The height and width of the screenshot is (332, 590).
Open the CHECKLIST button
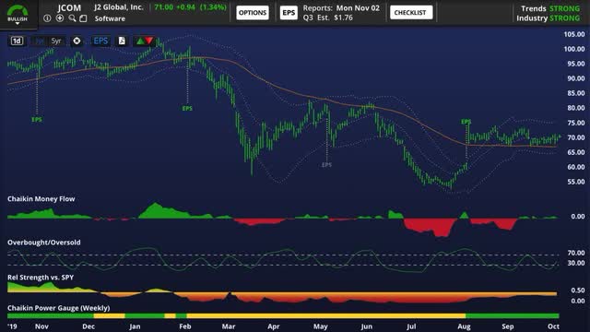[x=411, y=12]
